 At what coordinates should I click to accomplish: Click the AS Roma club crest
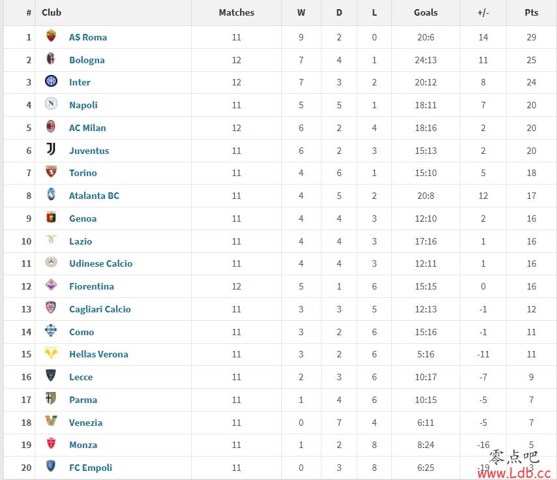pyautogui.click(x=51, y=36)
